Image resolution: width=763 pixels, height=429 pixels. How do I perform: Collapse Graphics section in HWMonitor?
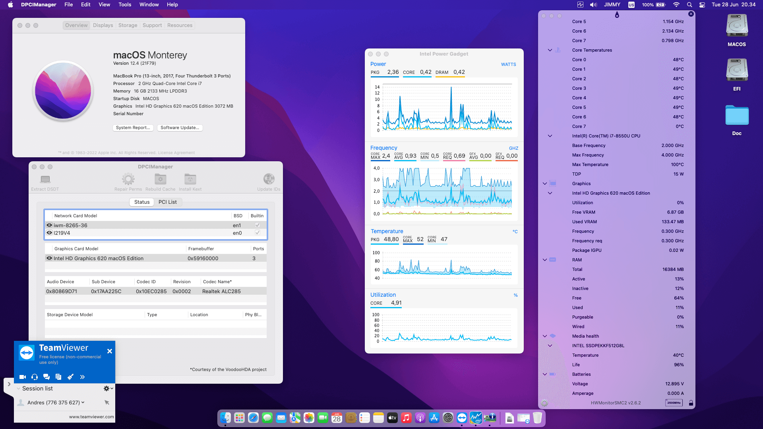click(545, 184)
